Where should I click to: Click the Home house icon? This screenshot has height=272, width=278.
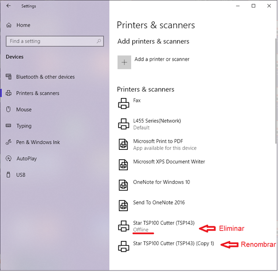[x=9, y=25]
